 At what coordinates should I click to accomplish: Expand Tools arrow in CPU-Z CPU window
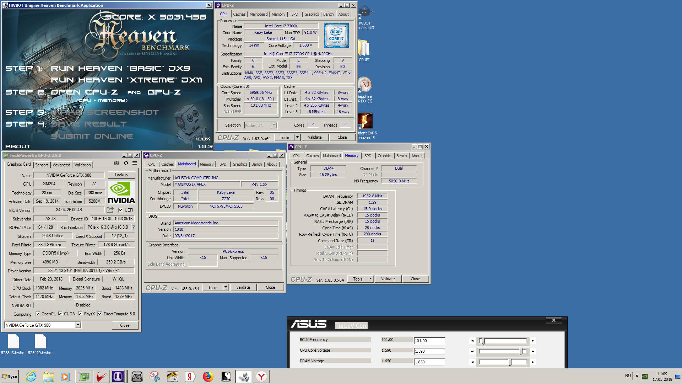(x=298, y=137)
